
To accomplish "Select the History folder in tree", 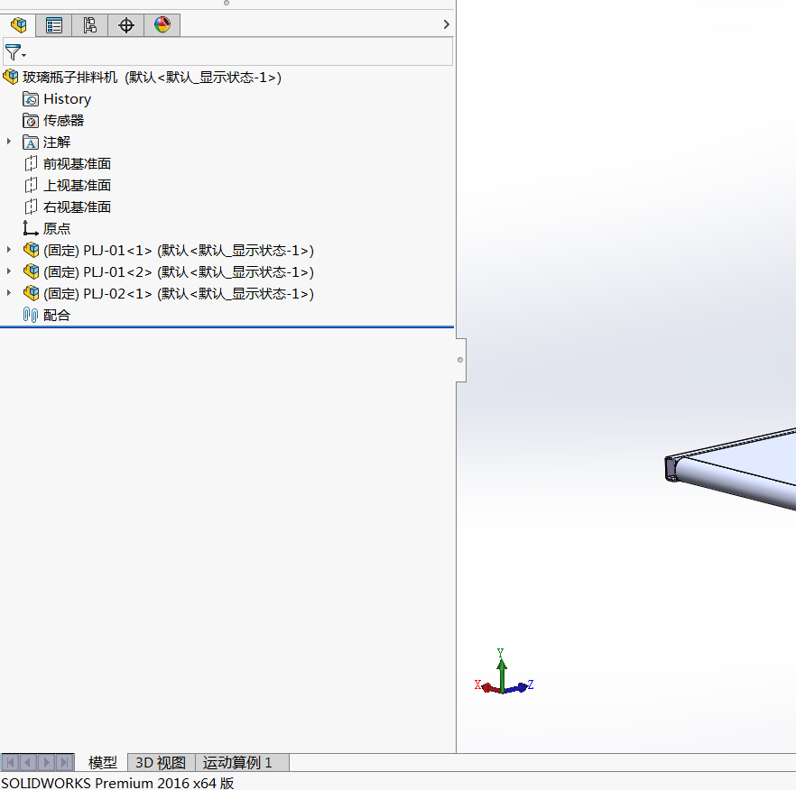I will tap(67, 99).
